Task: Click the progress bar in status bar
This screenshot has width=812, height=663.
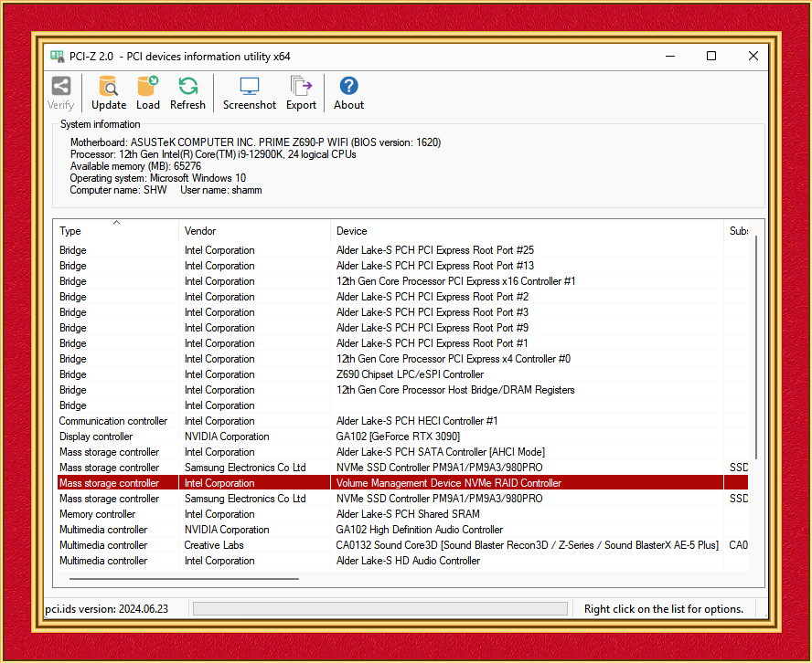Action: pyautogui.click(x=380, y=609)
